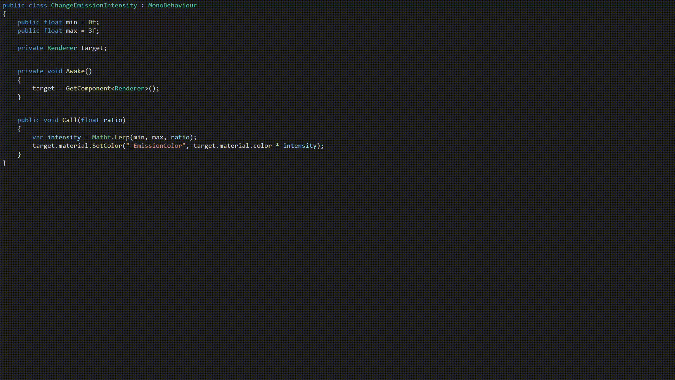The width and height of the screenshot is (675, 380).
Task: Click the Awake method name
Action: 75,71
